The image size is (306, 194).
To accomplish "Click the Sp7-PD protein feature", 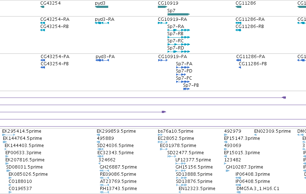I will (x=181, y=75).
